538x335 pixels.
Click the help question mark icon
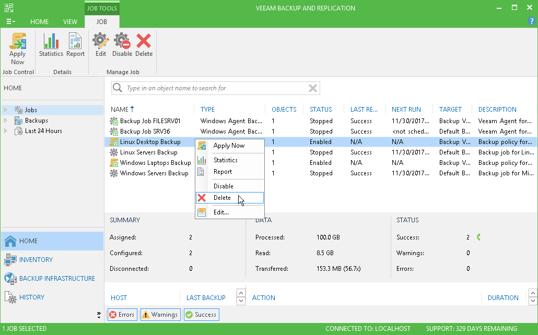coord(531,21)
